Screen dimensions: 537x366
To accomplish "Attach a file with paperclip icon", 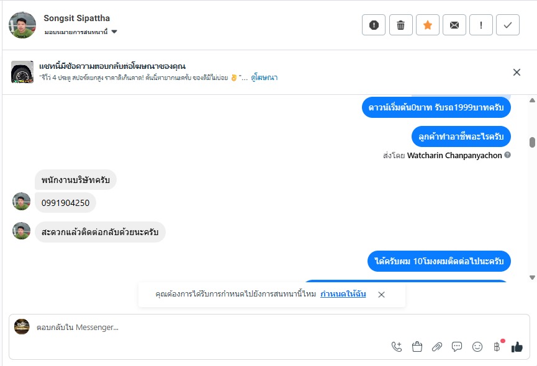I will tap(437, 347).
